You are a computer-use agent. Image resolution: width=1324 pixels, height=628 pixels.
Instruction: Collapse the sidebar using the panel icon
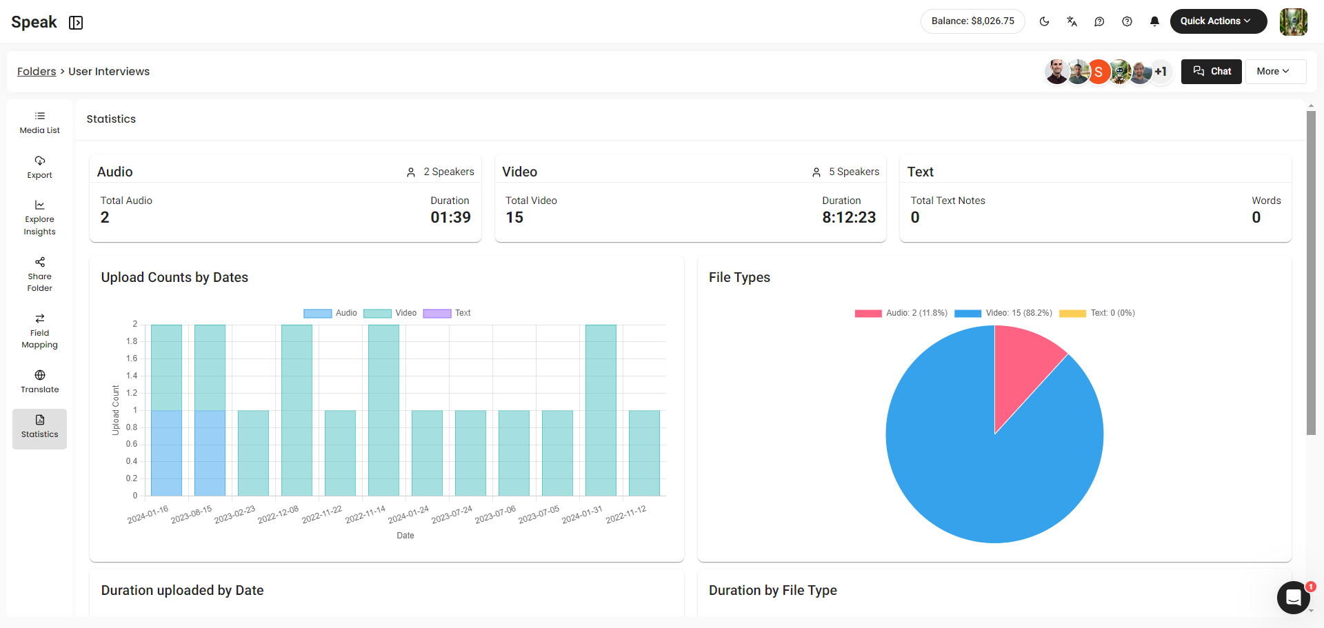point(76,23)
